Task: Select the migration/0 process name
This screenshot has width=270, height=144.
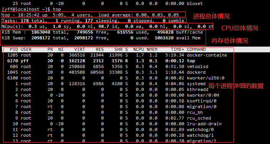Action: tap(202, 107)
